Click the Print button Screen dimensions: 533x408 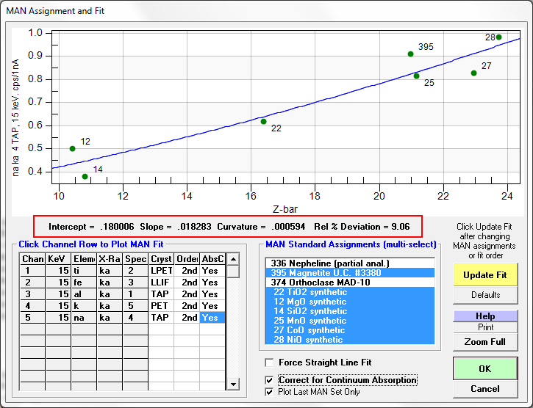click(485, 327)
